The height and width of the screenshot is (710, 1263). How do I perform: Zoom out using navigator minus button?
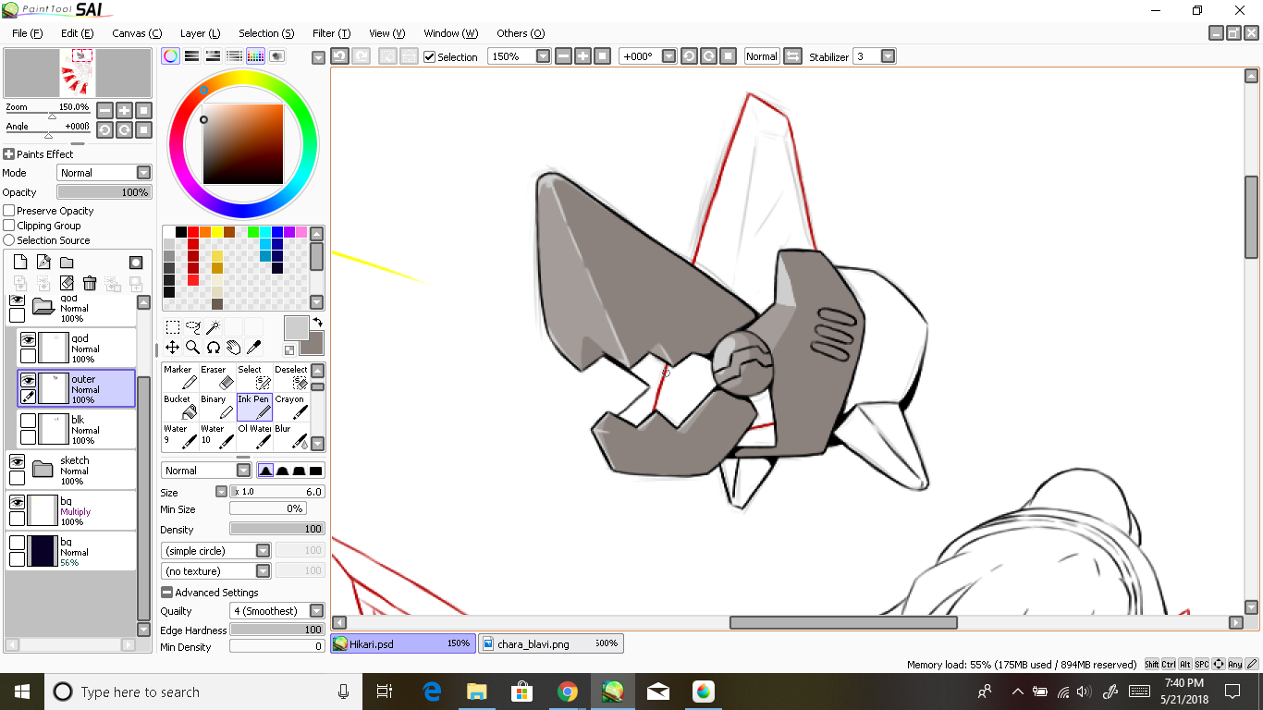click(x=104, y=110)
